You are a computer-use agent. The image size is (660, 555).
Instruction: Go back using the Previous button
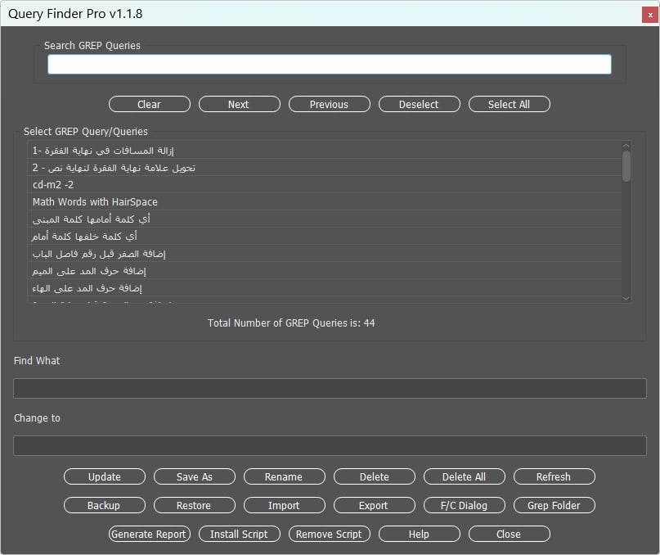point(329,104)
